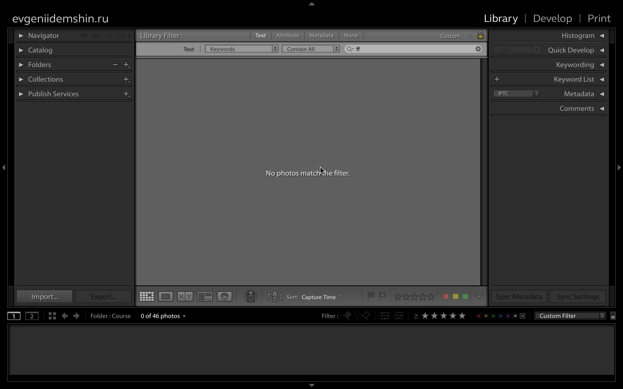
Task: Switch to the Develop module
Action: tap(553, 19)
